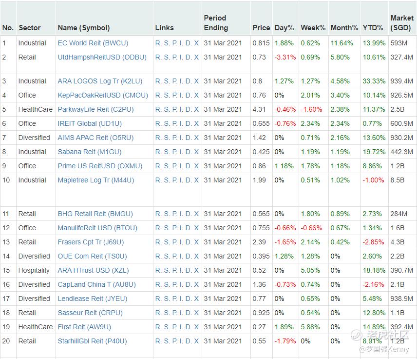Open UtdHampshReitUSD (ODBU) link
This screenshot has height=359, width=417.
102,57
